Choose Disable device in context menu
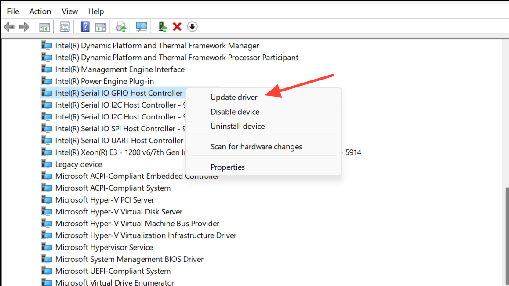Viewport: 509px width, 286px height. (x=235, y=112)
